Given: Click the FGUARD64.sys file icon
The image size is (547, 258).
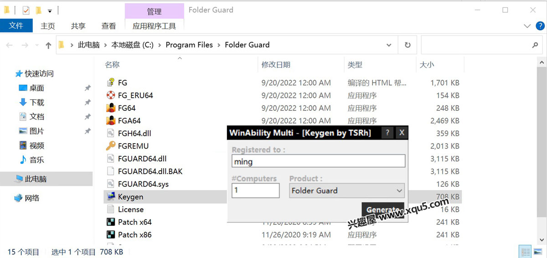Looking at the screenshot, I should [x=110, y=184].
